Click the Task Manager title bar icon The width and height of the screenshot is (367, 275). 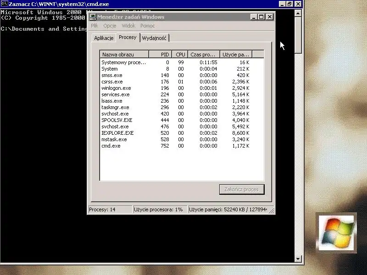(93, 17)
